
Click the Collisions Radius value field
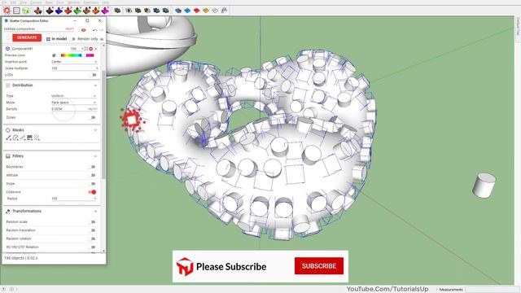[74, 199]
